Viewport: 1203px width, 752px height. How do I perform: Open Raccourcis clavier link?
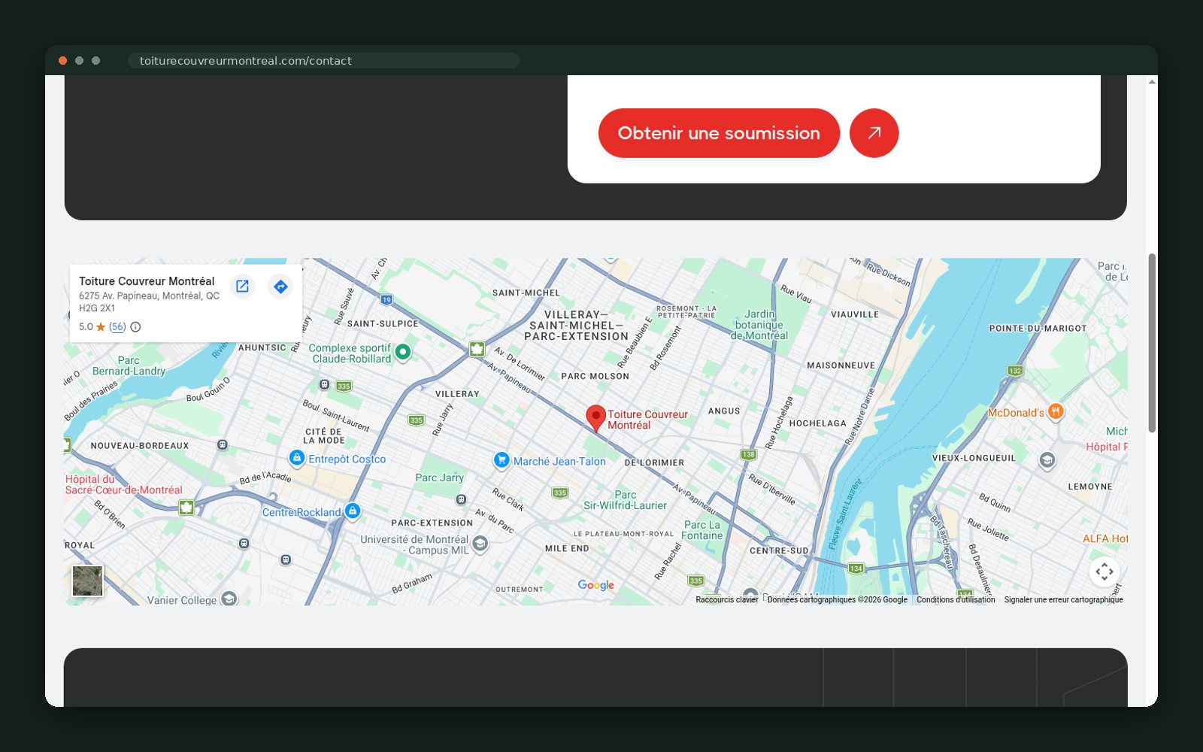point(727,600)
